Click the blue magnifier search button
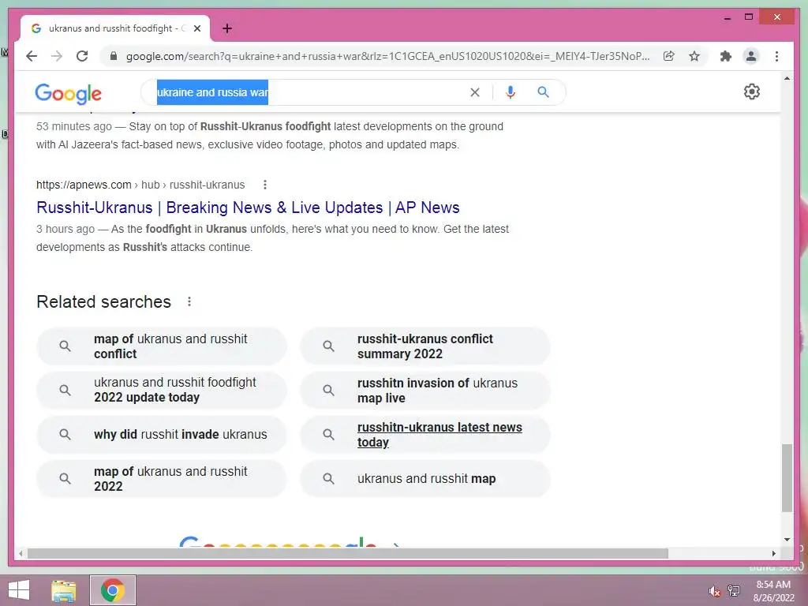808x606 pixels. (543, 92)
